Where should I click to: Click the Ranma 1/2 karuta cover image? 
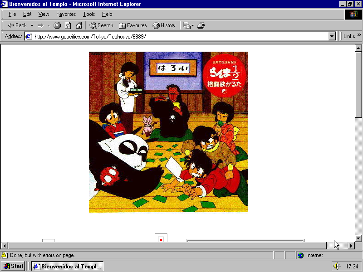168,132
